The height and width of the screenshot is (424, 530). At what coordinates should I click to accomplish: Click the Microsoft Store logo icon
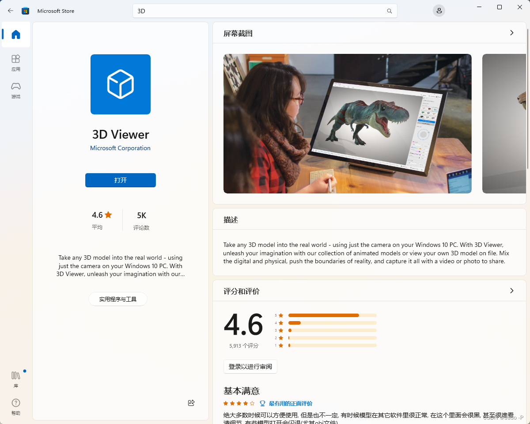26,11
